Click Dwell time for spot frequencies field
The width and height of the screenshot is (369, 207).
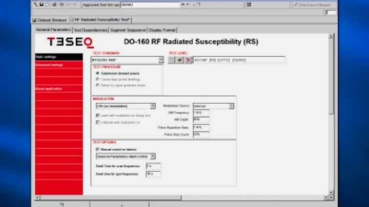(x=153, y=174)
